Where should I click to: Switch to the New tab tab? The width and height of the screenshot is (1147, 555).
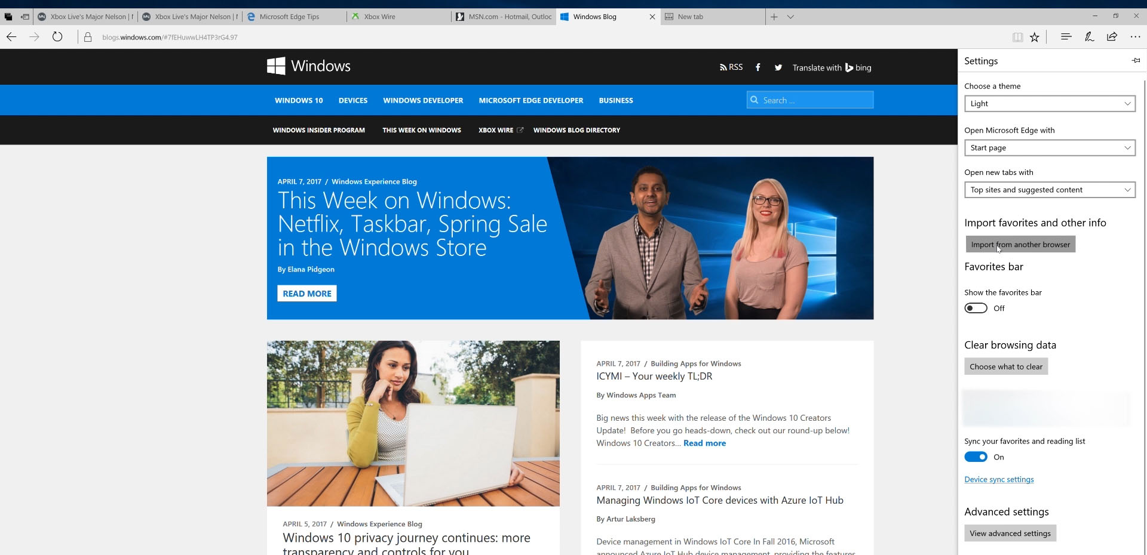(x=712, y=17)
